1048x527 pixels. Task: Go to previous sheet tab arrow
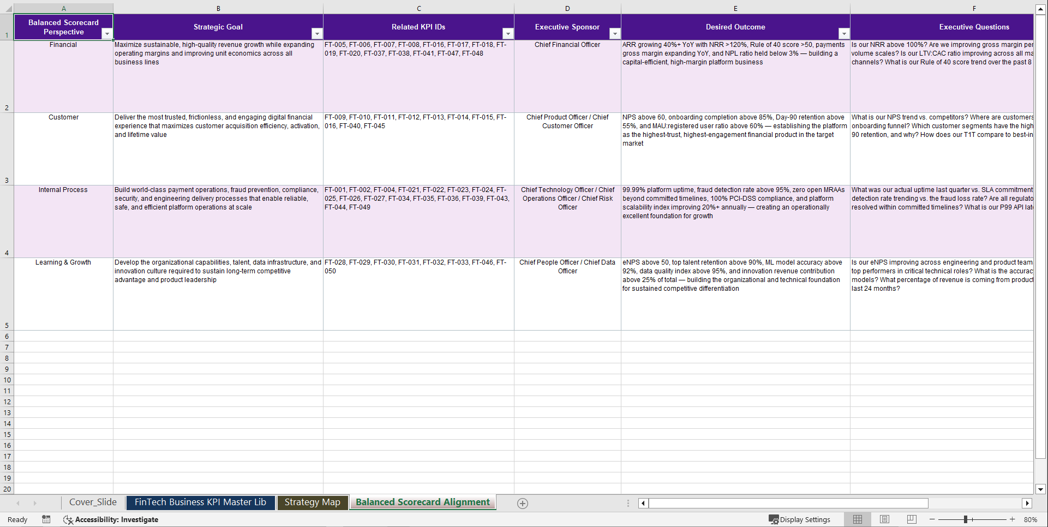18,503
